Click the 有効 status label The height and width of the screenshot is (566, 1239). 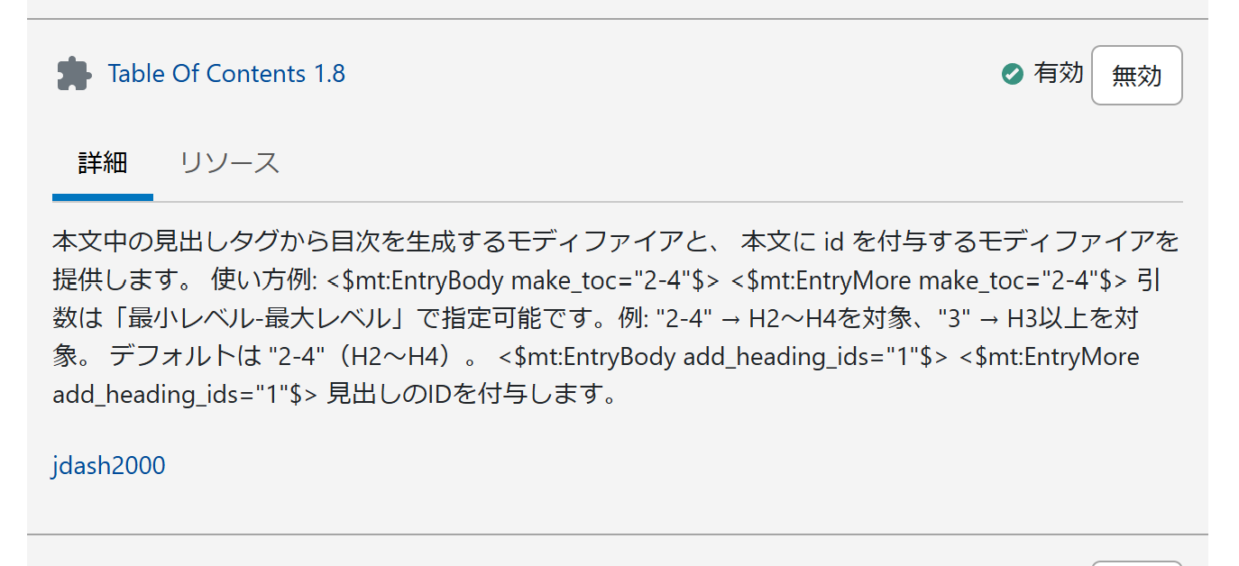1058,74
